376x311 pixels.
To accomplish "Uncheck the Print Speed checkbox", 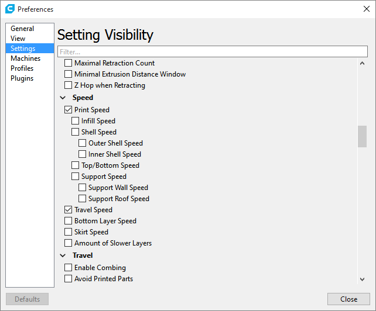I will pyautogui.click(x=68, y=110).
